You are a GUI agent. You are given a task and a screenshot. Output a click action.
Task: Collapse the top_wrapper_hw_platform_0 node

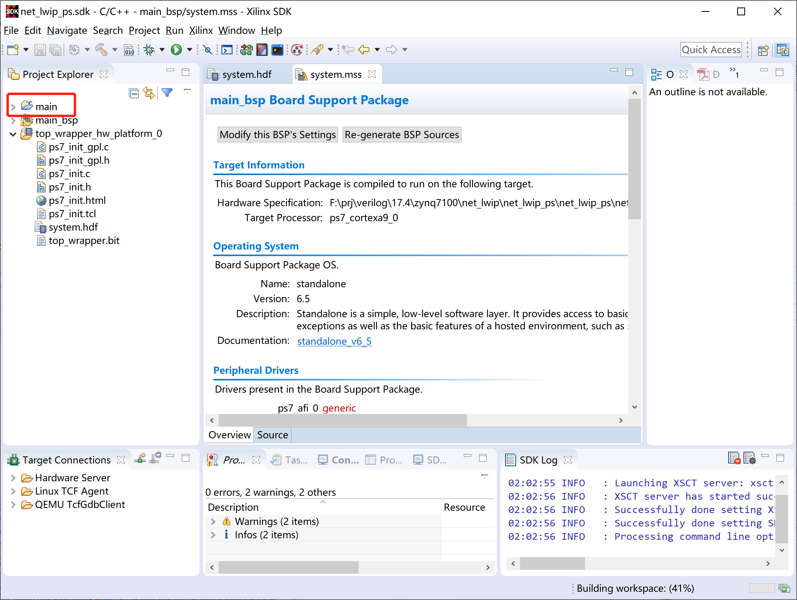coord(13,134)
